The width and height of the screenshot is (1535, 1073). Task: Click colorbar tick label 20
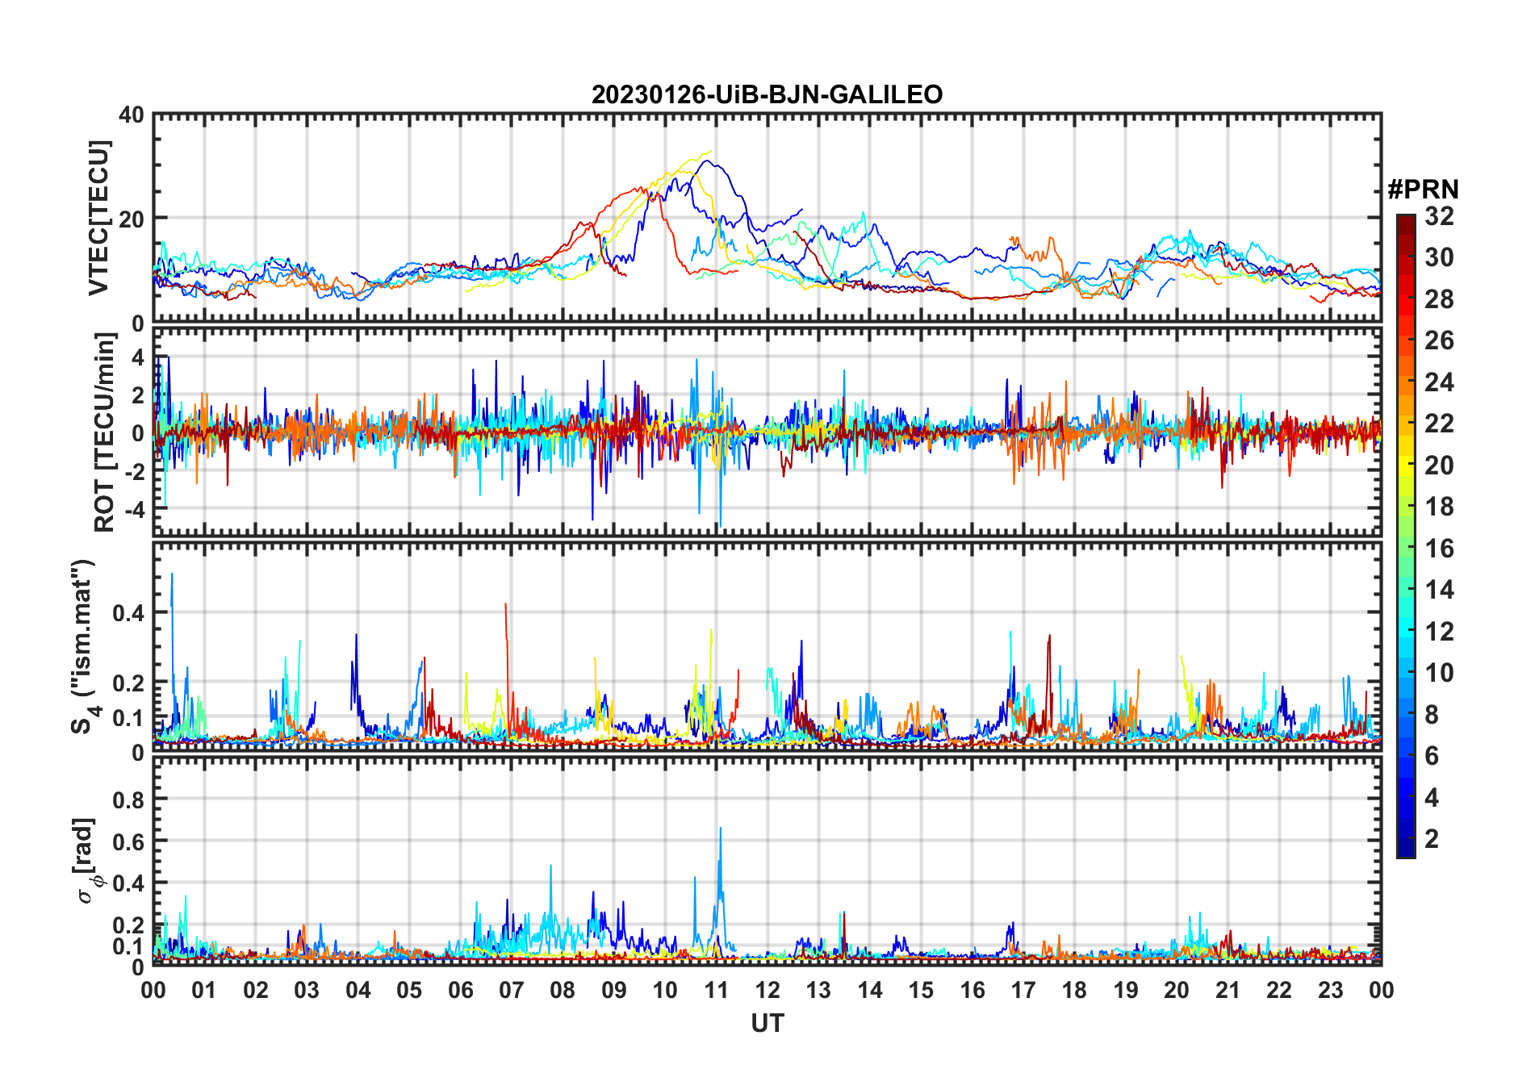pyautogui.click(x=1439, y=466)
